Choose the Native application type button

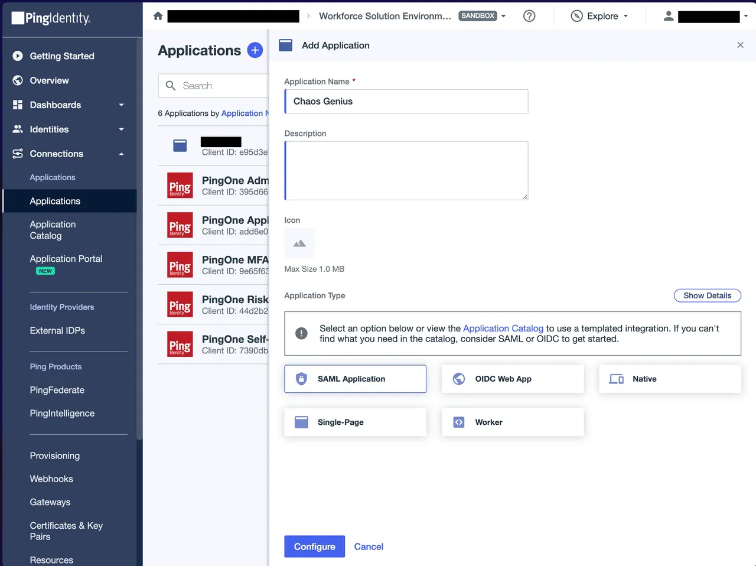(x=670, y=379)
